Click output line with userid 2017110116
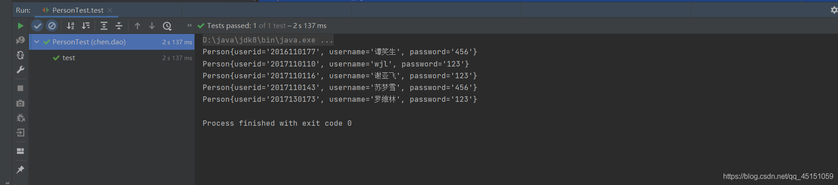Image resolution: width=838 pixels, height=185 pixels. (340, 76)
